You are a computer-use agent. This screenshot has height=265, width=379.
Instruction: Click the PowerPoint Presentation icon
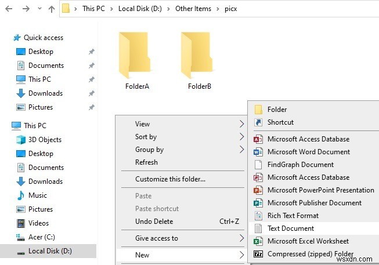[x=258, y=190]
